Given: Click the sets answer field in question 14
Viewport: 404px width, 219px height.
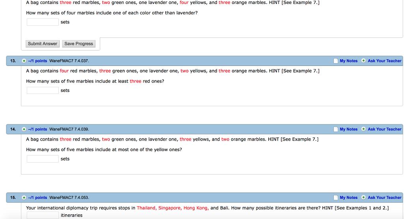Looking at the screenshot, I should click(x=43, y=159).
